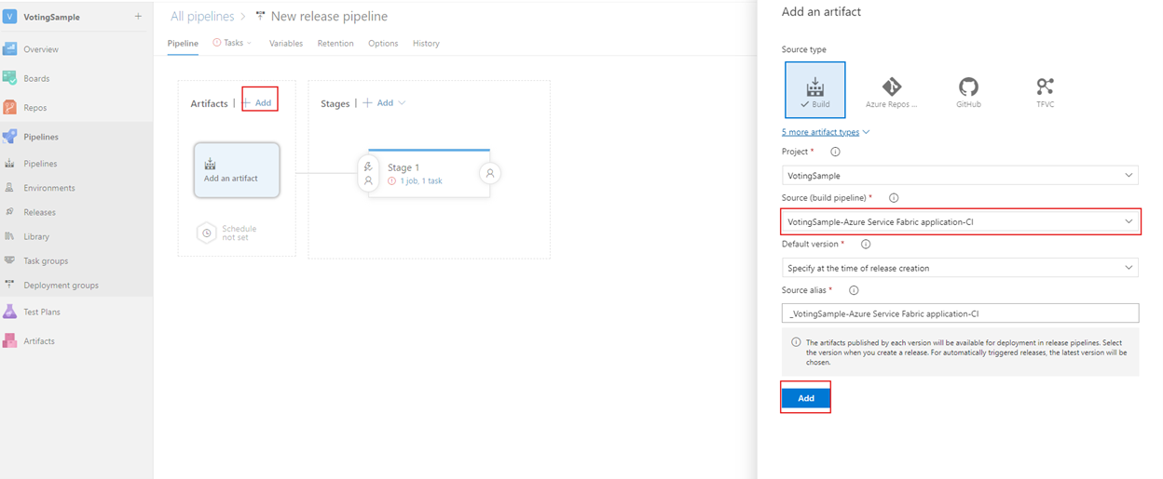Screen dimensions: 1163x479
Task: Open Releases in the sidebar
Action: (39, 212)
